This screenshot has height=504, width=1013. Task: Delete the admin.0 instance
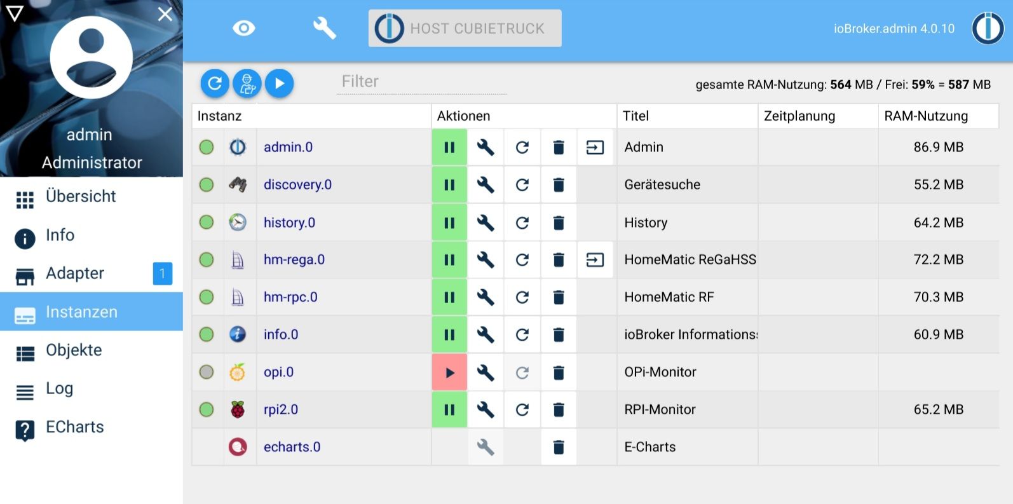pyautogui.click(x=559, y=147)
